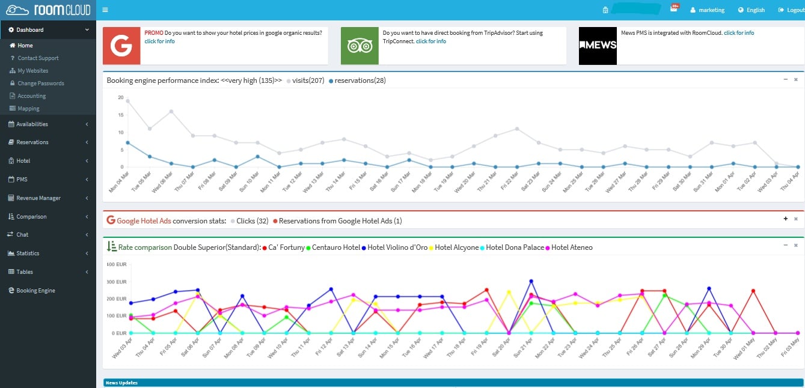Open the notifications envelope with 20+ badge

(672, 8)
